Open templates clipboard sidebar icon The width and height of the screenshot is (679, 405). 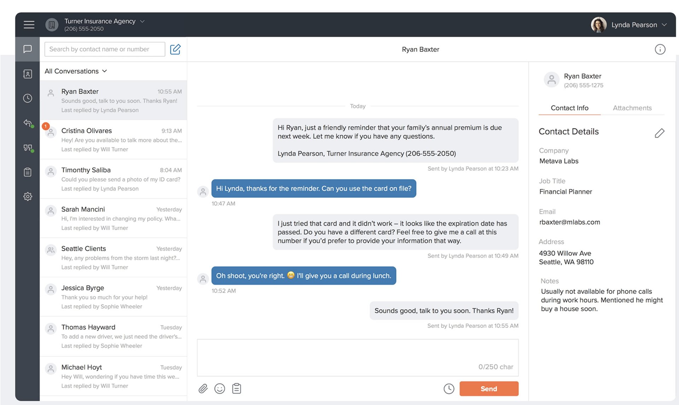28,172
